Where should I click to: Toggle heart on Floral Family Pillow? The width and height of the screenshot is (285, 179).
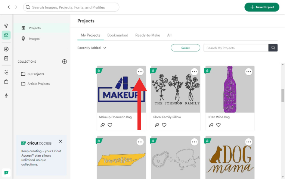pos(164,125)
